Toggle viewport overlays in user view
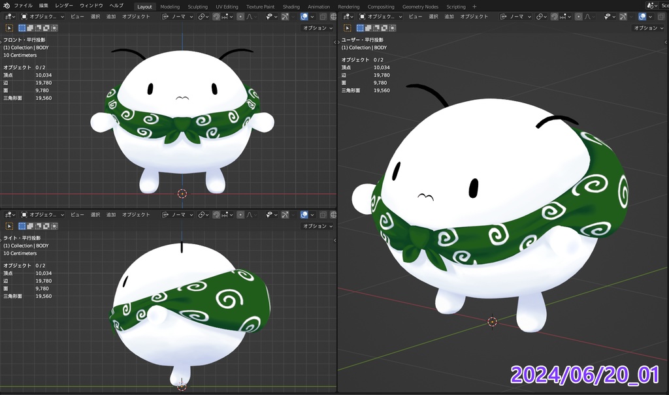This screenshot has height=395, width=669. 642,16
